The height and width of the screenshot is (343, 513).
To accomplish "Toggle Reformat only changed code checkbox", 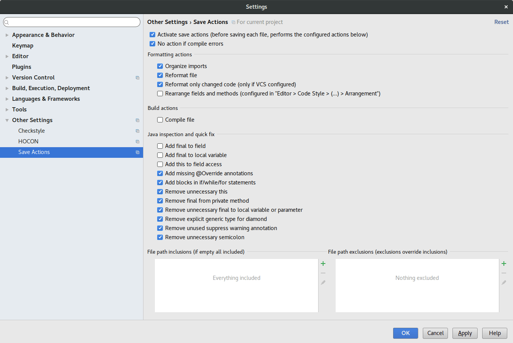I will tap(160, 84).
